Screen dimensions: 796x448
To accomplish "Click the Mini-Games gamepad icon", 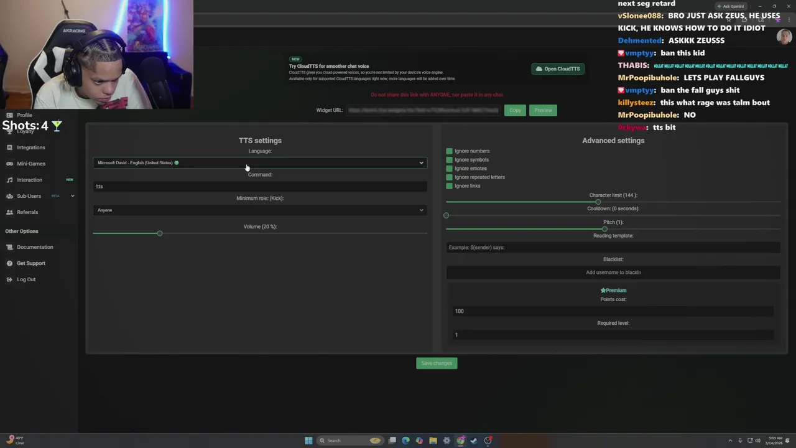I will tap(9, 164).
